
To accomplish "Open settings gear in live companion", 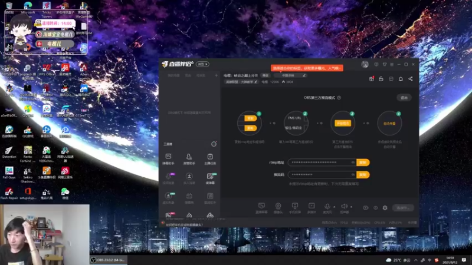I will coord(385,208).
